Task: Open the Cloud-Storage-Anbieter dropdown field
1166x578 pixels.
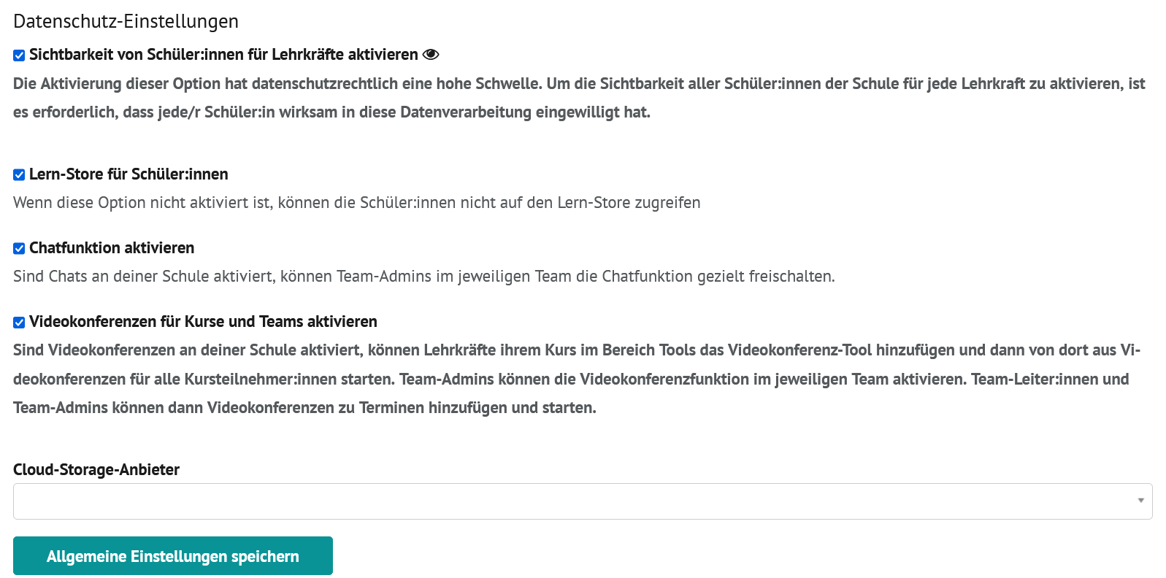Action: 583,501
